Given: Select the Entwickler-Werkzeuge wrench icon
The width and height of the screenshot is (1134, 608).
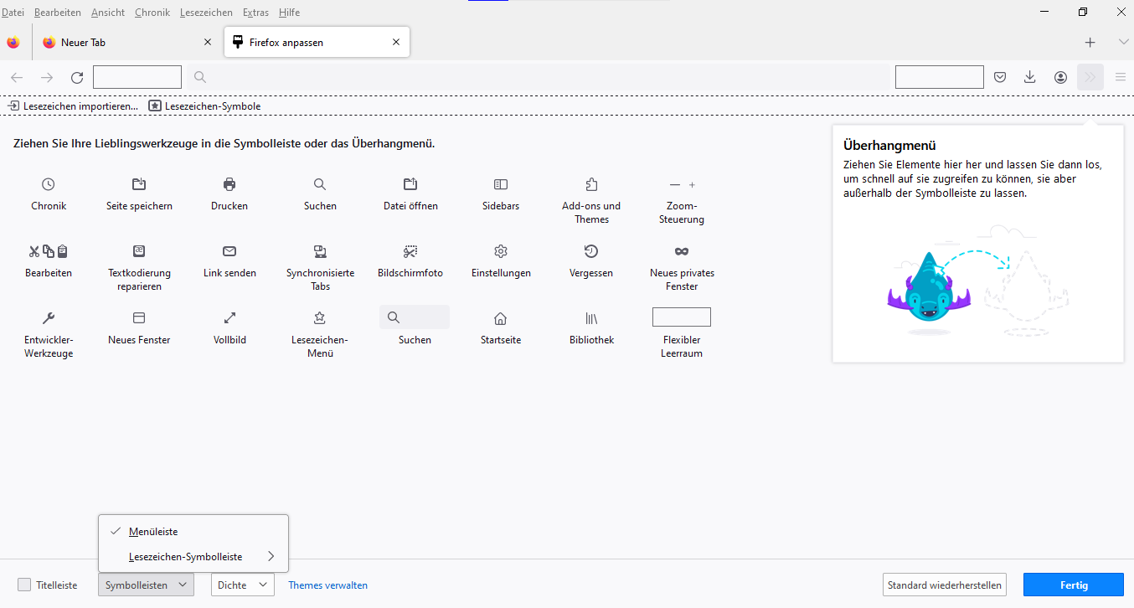Looking at the screenshot, I should tap(49, 318).
